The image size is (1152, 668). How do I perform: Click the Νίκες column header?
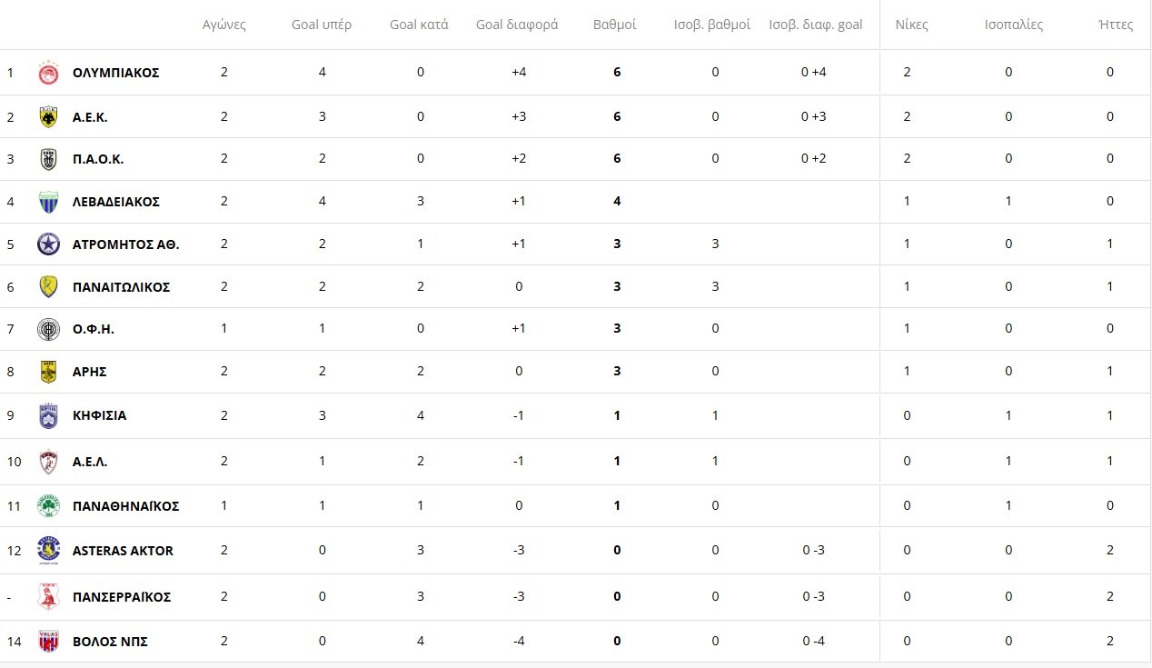click(911, 25)
